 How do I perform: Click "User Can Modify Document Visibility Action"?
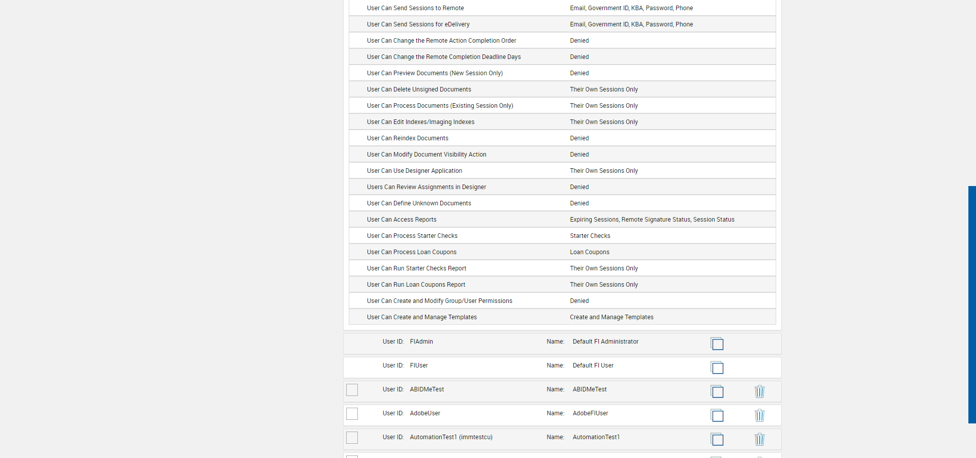click(x=426, y=155)
